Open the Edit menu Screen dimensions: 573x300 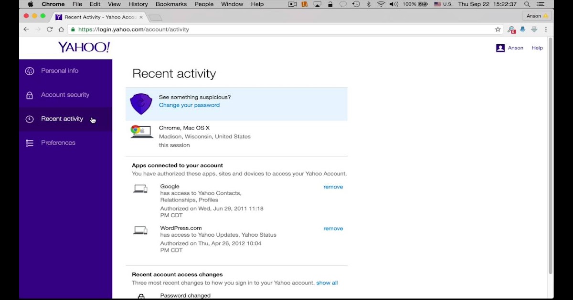coord(95,4)
